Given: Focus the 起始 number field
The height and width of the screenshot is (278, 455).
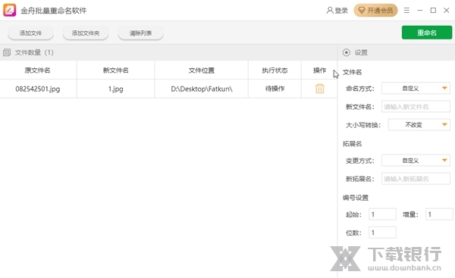Looking at the screenshot, I should tap(382, 214).
